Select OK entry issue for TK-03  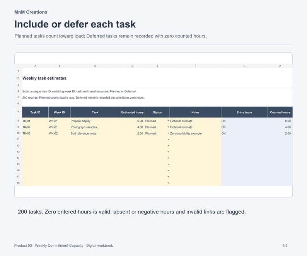244,133
